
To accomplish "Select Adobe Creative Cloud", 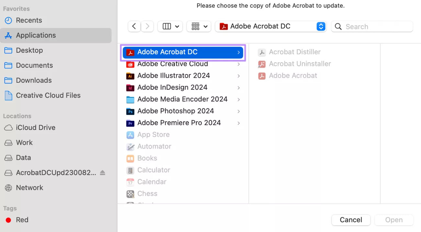I will coord(173,64).
